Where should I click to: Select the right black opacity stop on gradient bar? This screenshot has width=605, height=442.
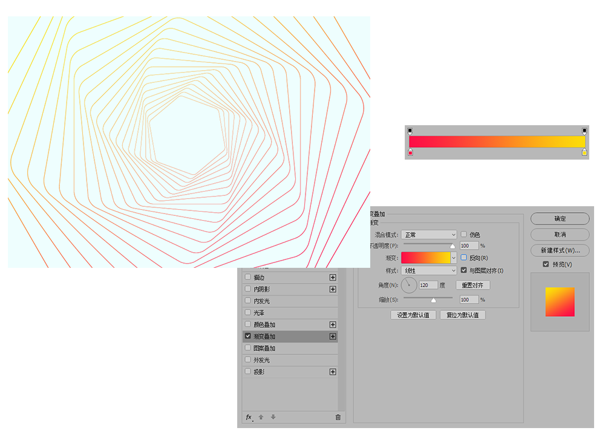point(584,131)
